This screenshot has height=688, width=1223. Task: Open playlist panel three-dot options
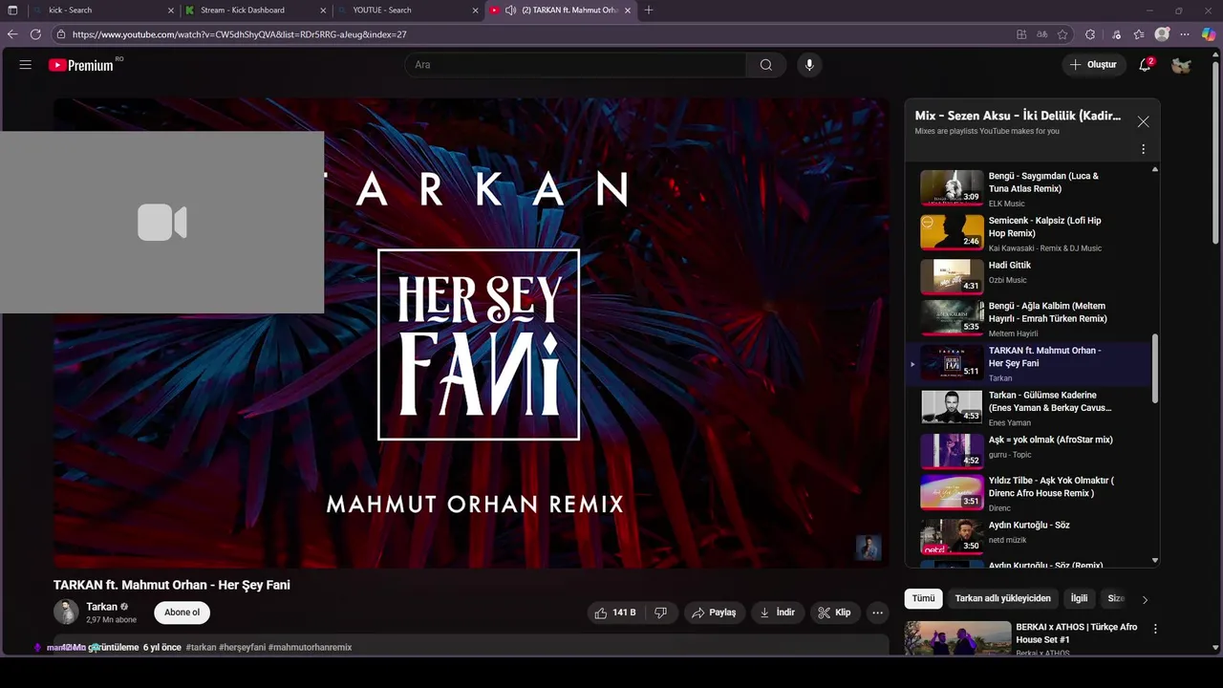point(1143,149)
